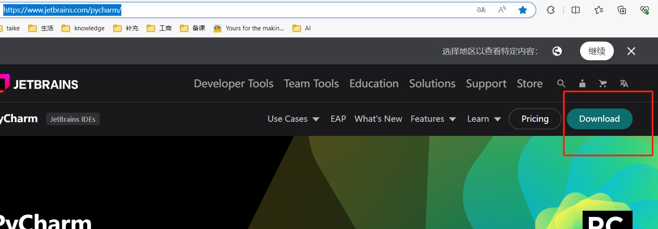
Task: Click the 选择地区以查看特定内容 text
Action: [x=490, y=51]
